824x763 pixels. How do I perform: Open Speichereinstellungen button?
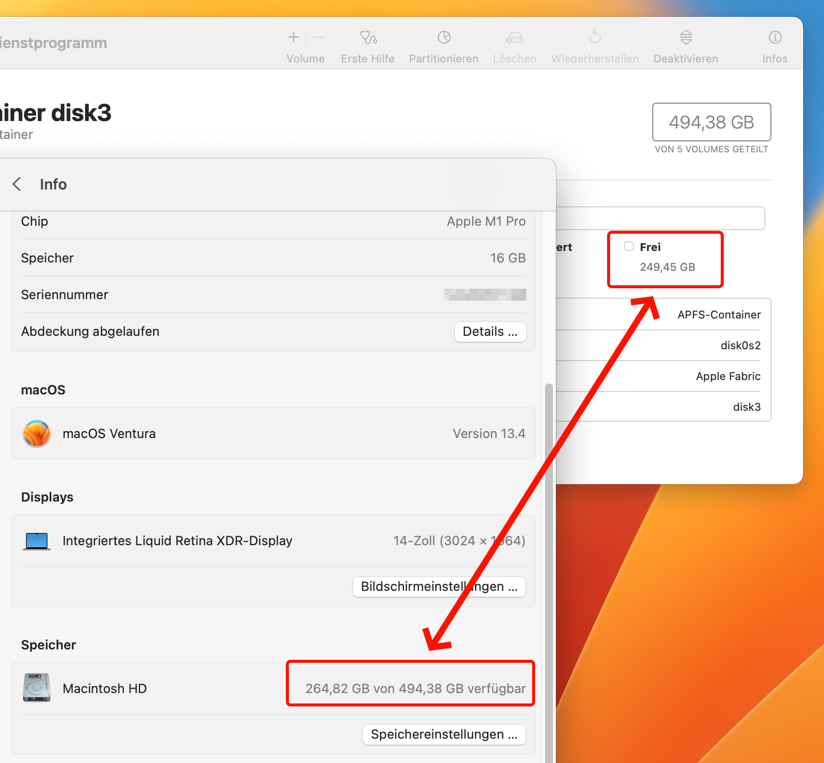[444, 734]
